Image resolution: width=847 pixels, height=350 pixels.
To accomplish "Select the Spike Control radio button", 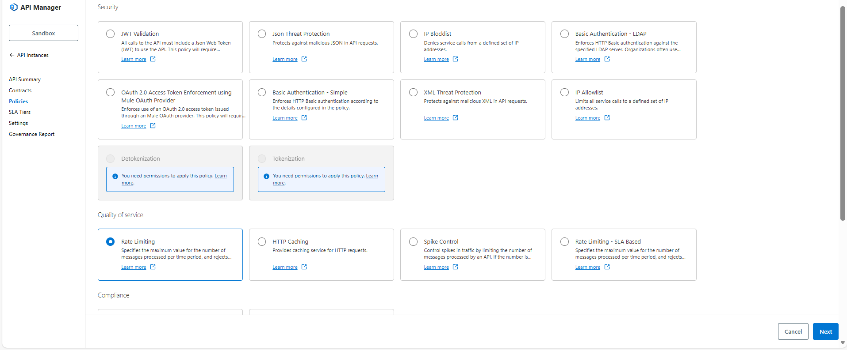I will (413, 241).
